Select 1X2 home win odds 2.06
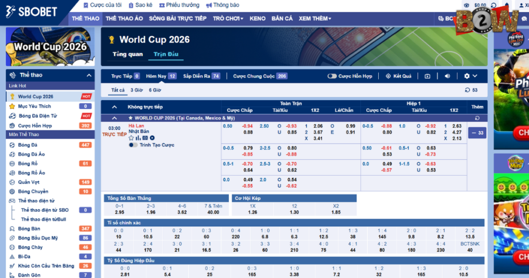 point(318,126)
